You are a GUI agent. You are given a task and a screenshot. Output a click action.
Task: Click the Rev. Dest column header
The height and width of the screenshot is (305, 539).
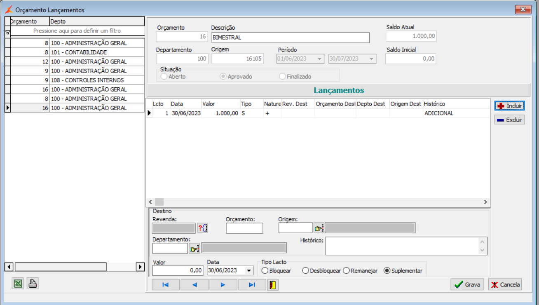(x=298, y=104)
